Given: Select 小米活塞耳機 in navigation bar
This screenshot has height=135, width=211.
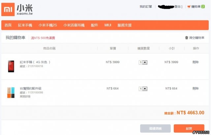Looking at the screenshot, I should pyautogui.click(x=74, y=25).
